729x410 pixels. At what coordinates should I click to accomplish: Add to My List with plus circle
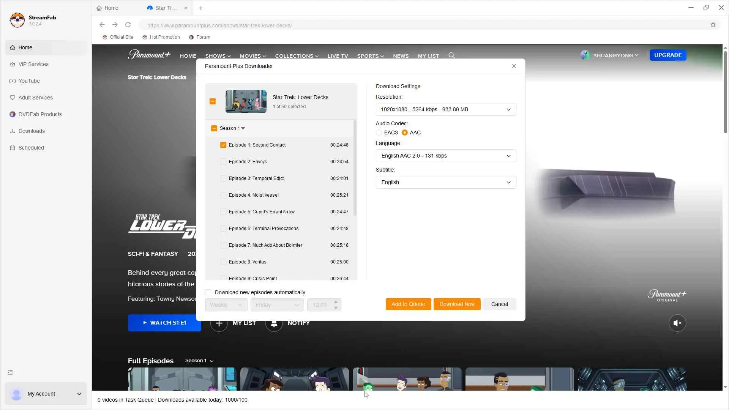coord(219,323)
